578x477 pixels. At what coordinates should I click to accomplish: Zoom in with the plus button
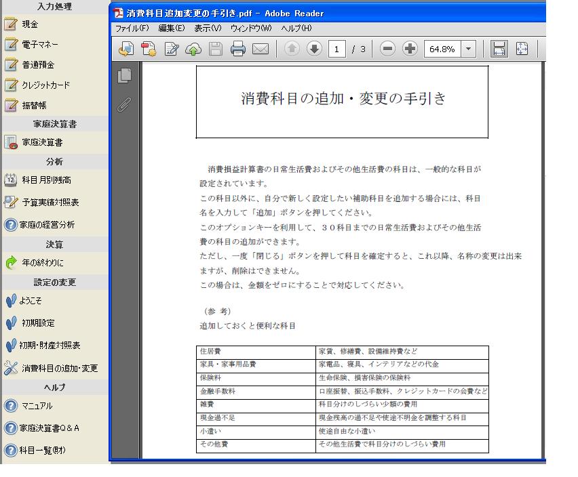[x=410, y=49]
